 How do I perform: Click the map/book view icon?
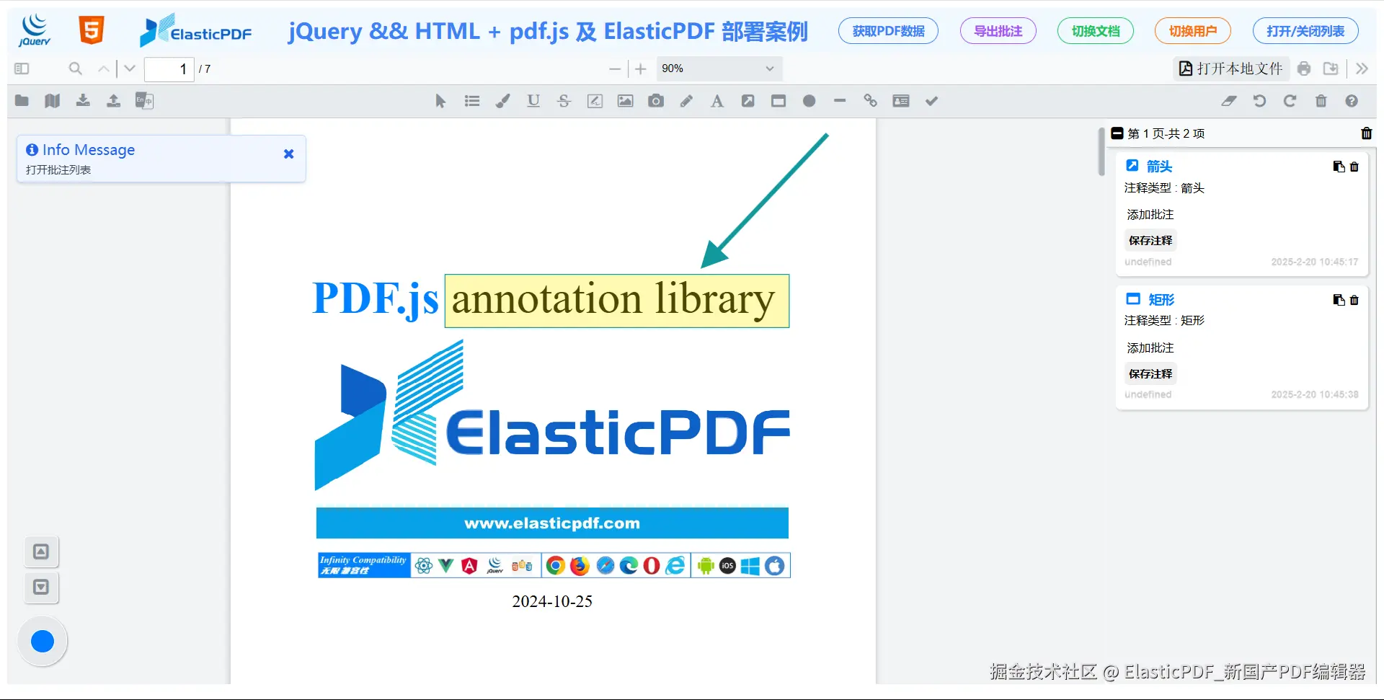(52, 101)
